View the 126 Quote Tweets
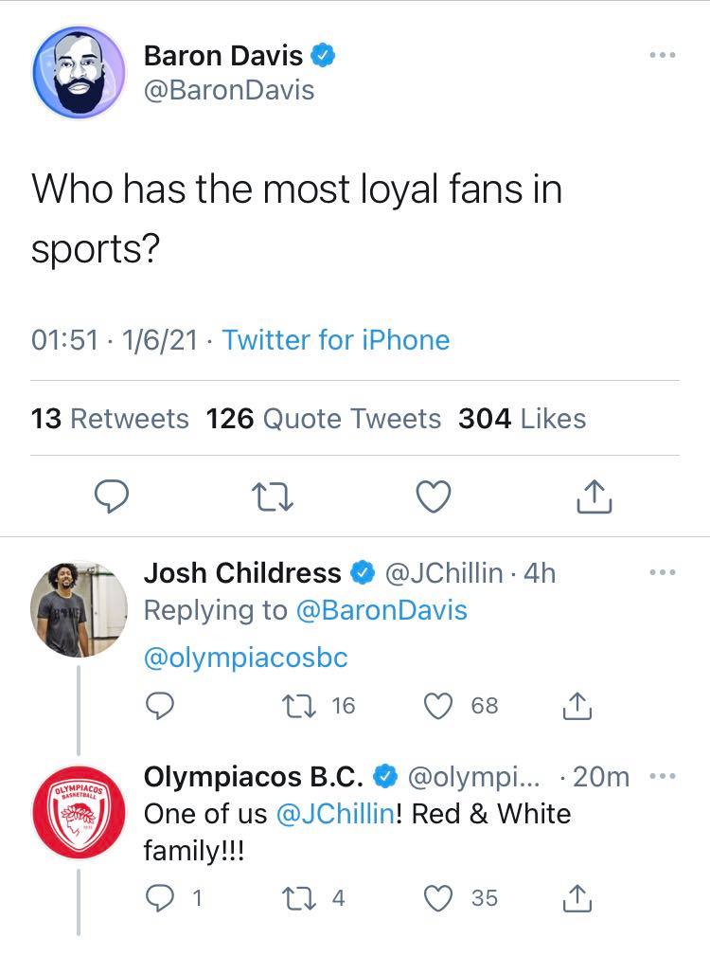The height and width of the screenshot is (956, 710). (x=323, y=418)
